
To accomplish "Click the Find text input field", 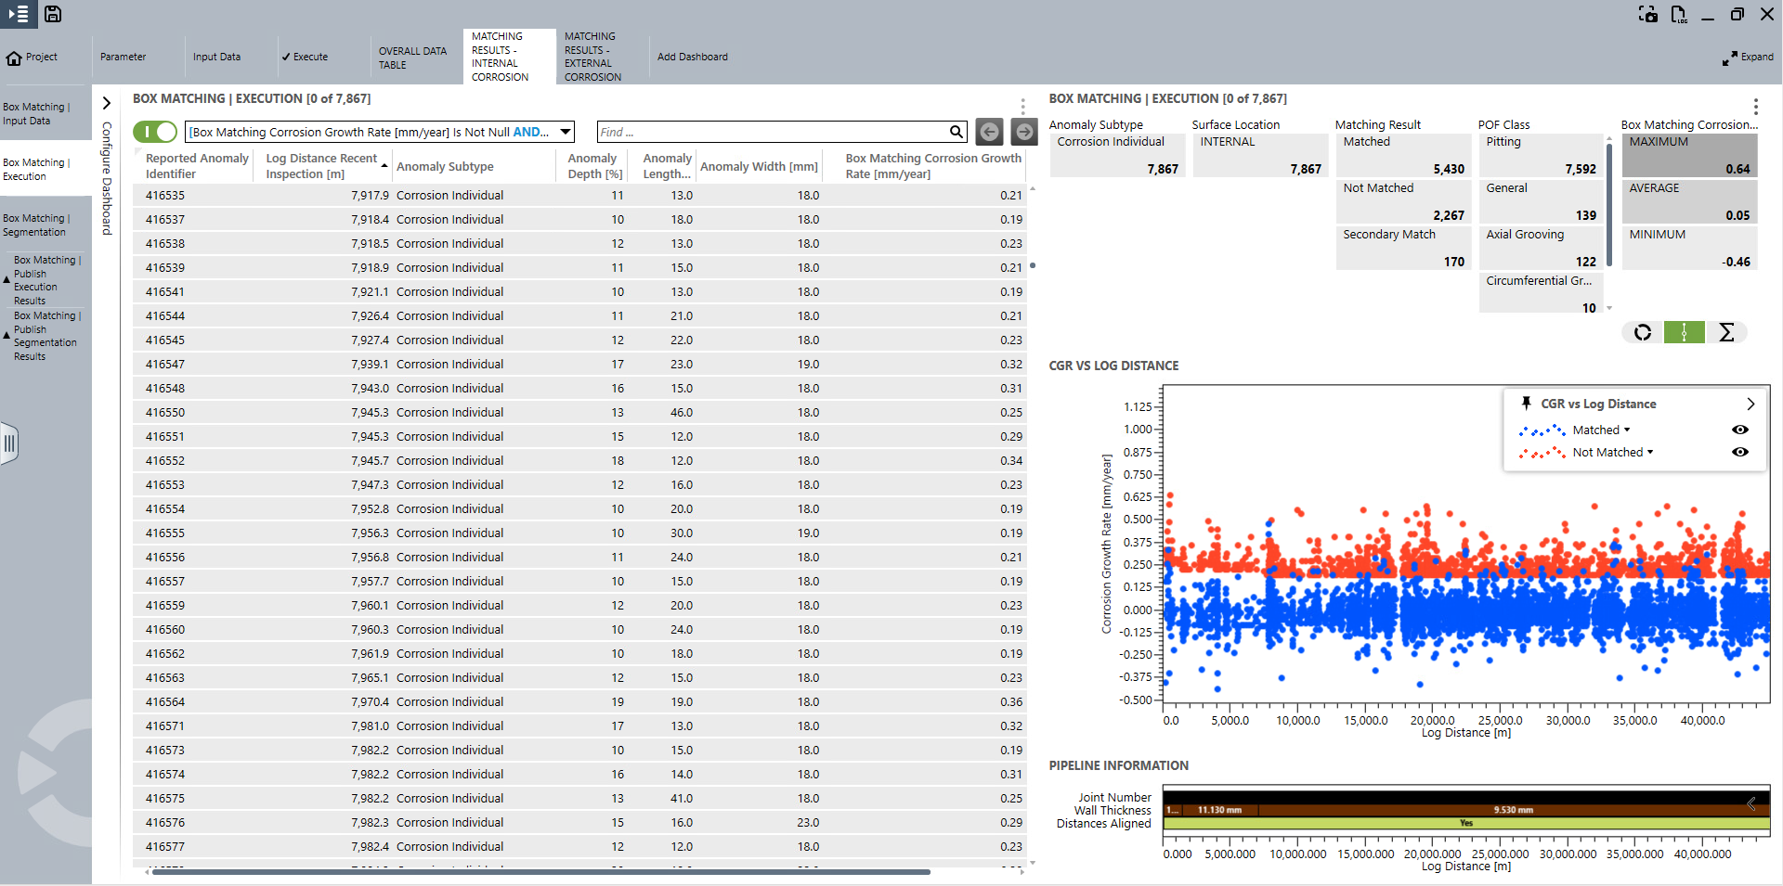I will (x=773, y=132).
